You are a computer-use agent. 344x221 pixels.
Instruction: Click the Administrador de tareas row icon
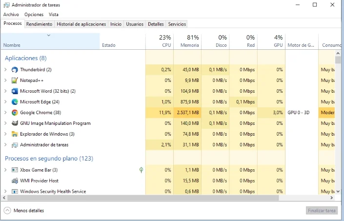pyautogui.click(x=15, y=145)
